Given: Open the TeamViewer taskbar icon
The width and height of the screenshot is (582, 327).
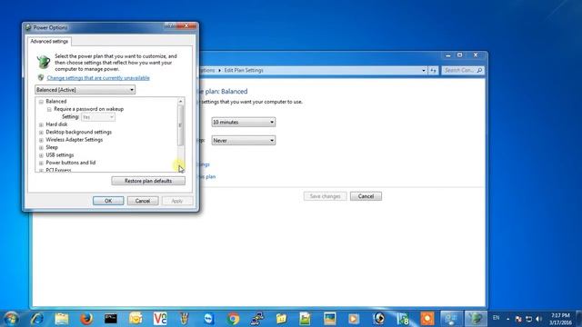Looking at the screenshot, I should point(208,319).
